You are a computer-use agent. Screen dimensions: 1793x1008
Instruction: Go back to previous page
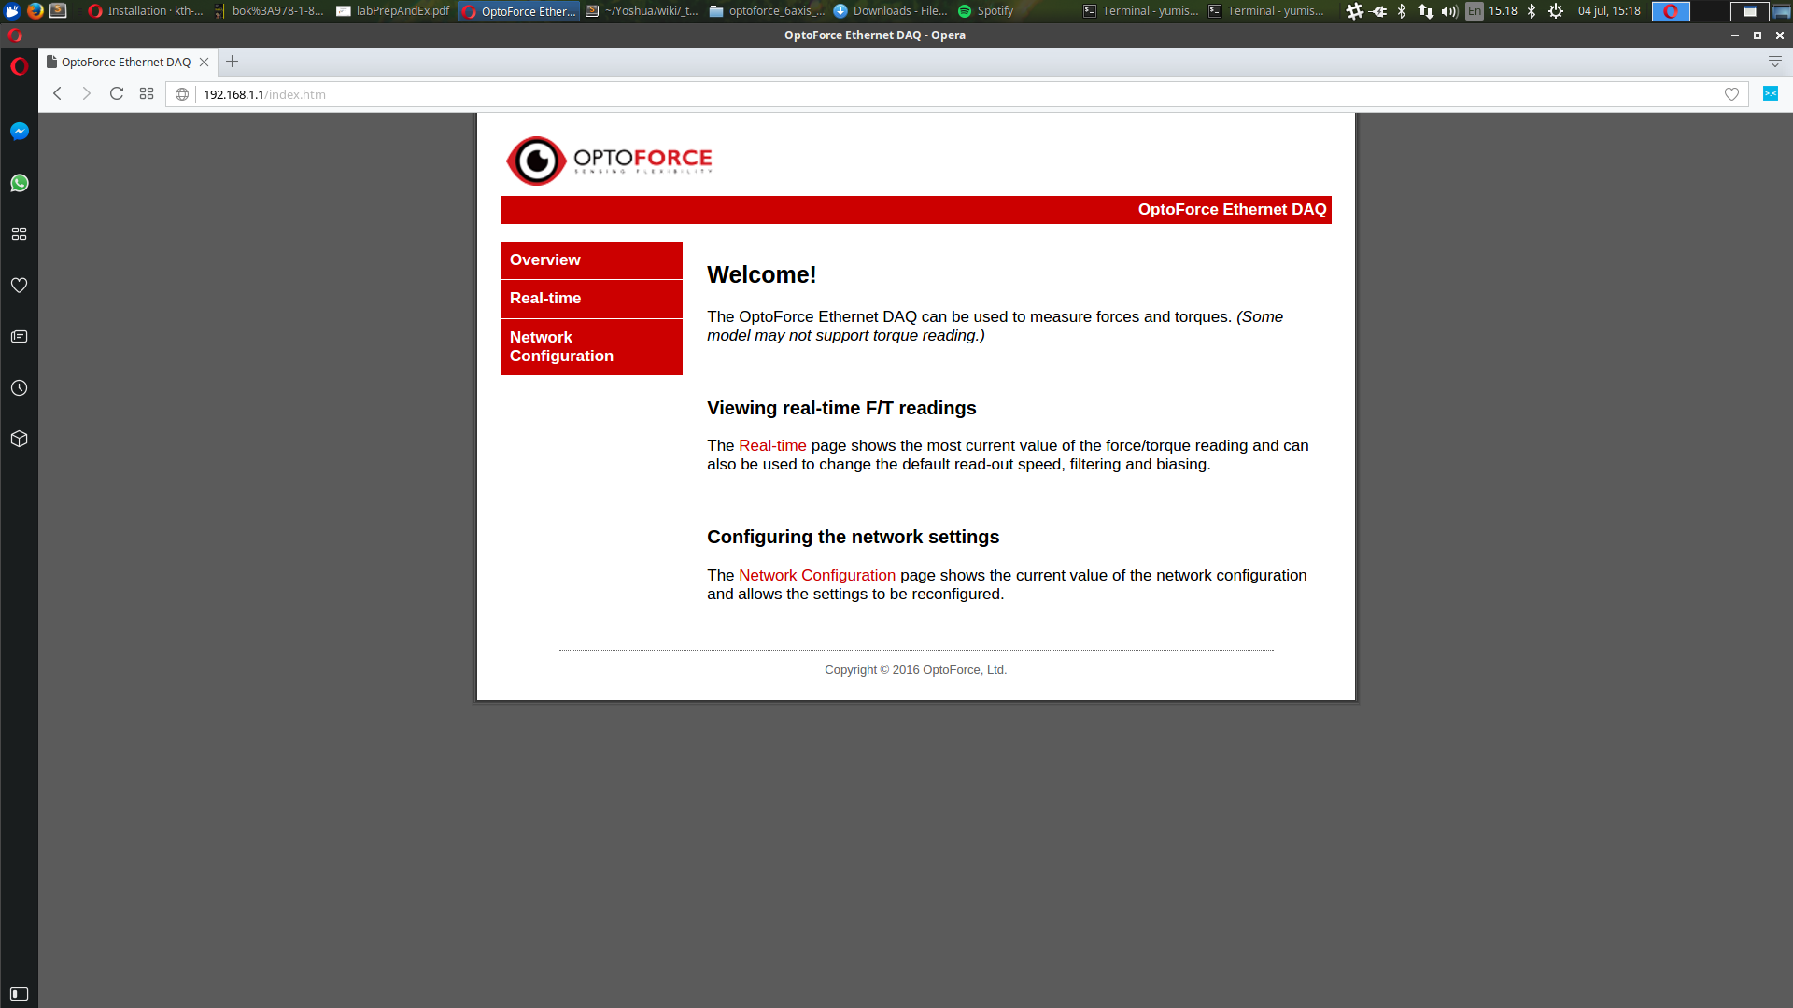pyautogui.click(x=58, y=93)
